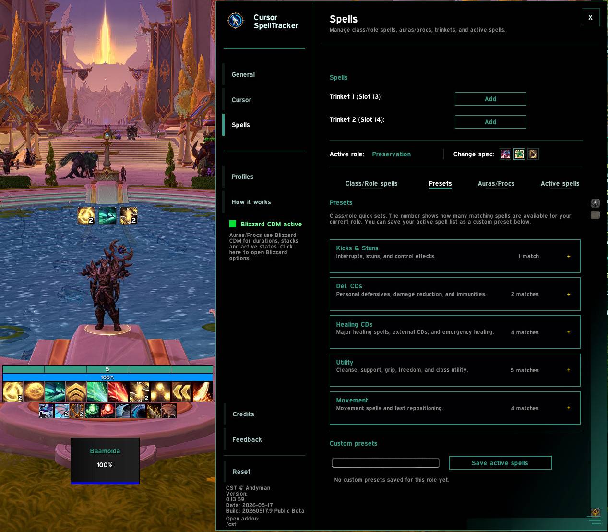Open the General section in the sidebar
Image resolution: width=608 pixels, height=532 pixels.
(x=264, y=74)
